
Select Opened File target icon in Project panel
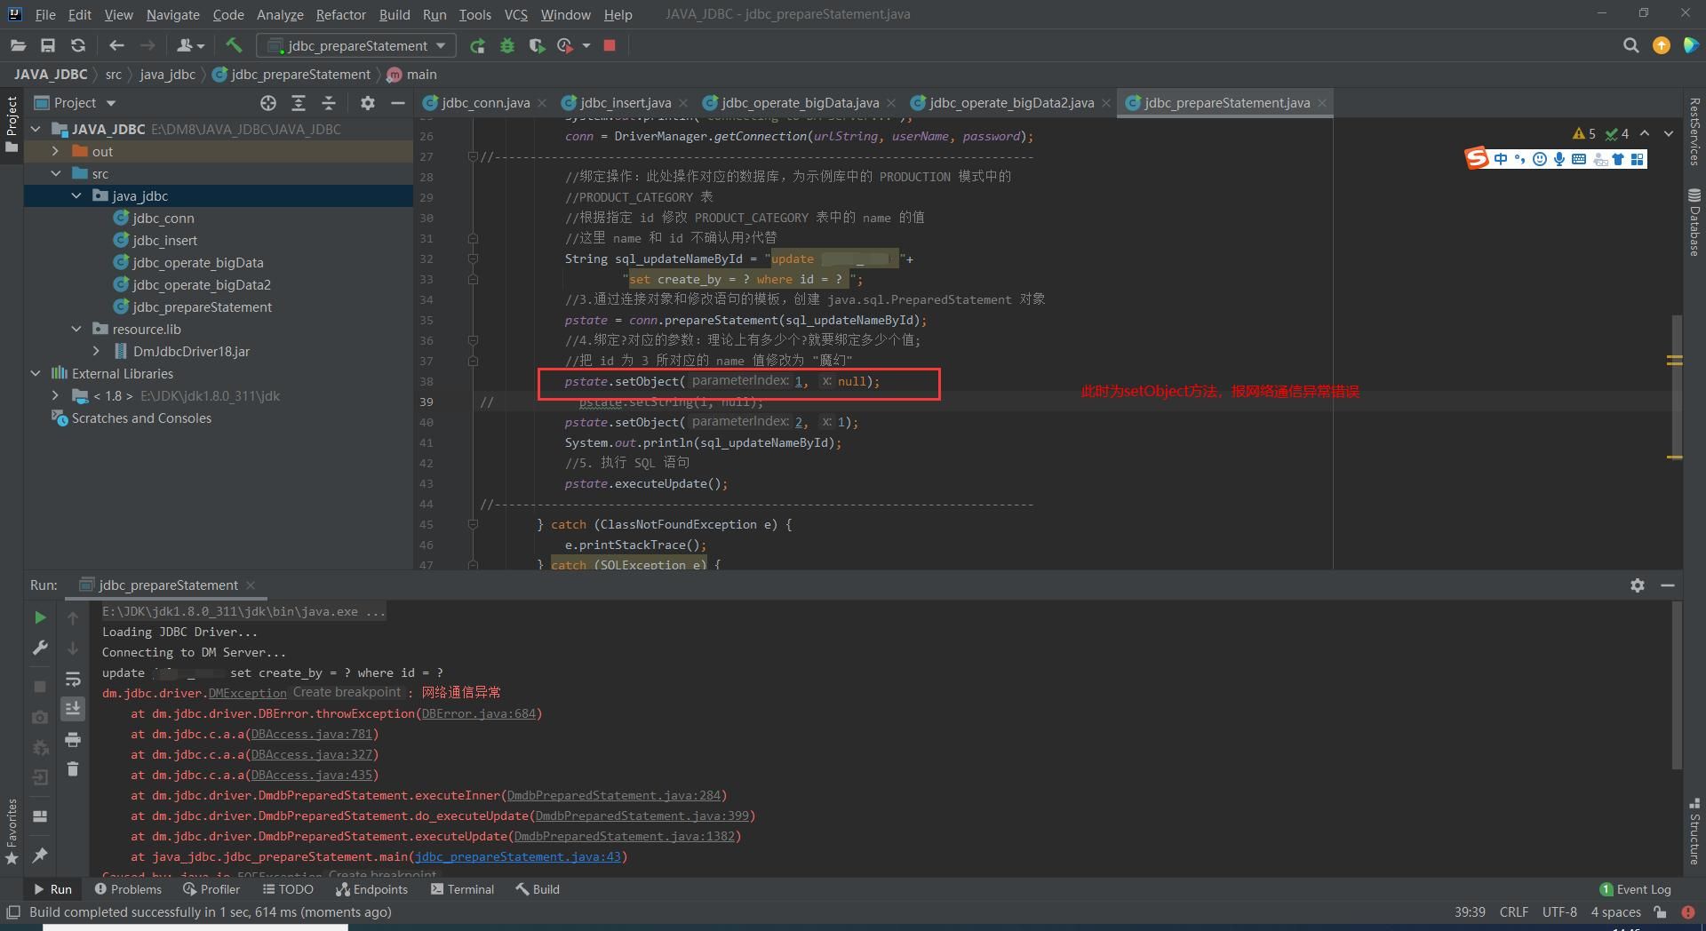coord(268,103)
